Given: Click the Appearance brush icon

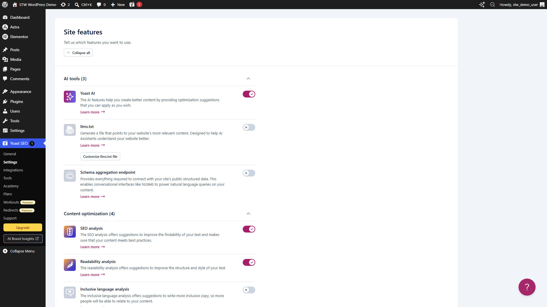Looking at the screenshot, I should point(5,92).
